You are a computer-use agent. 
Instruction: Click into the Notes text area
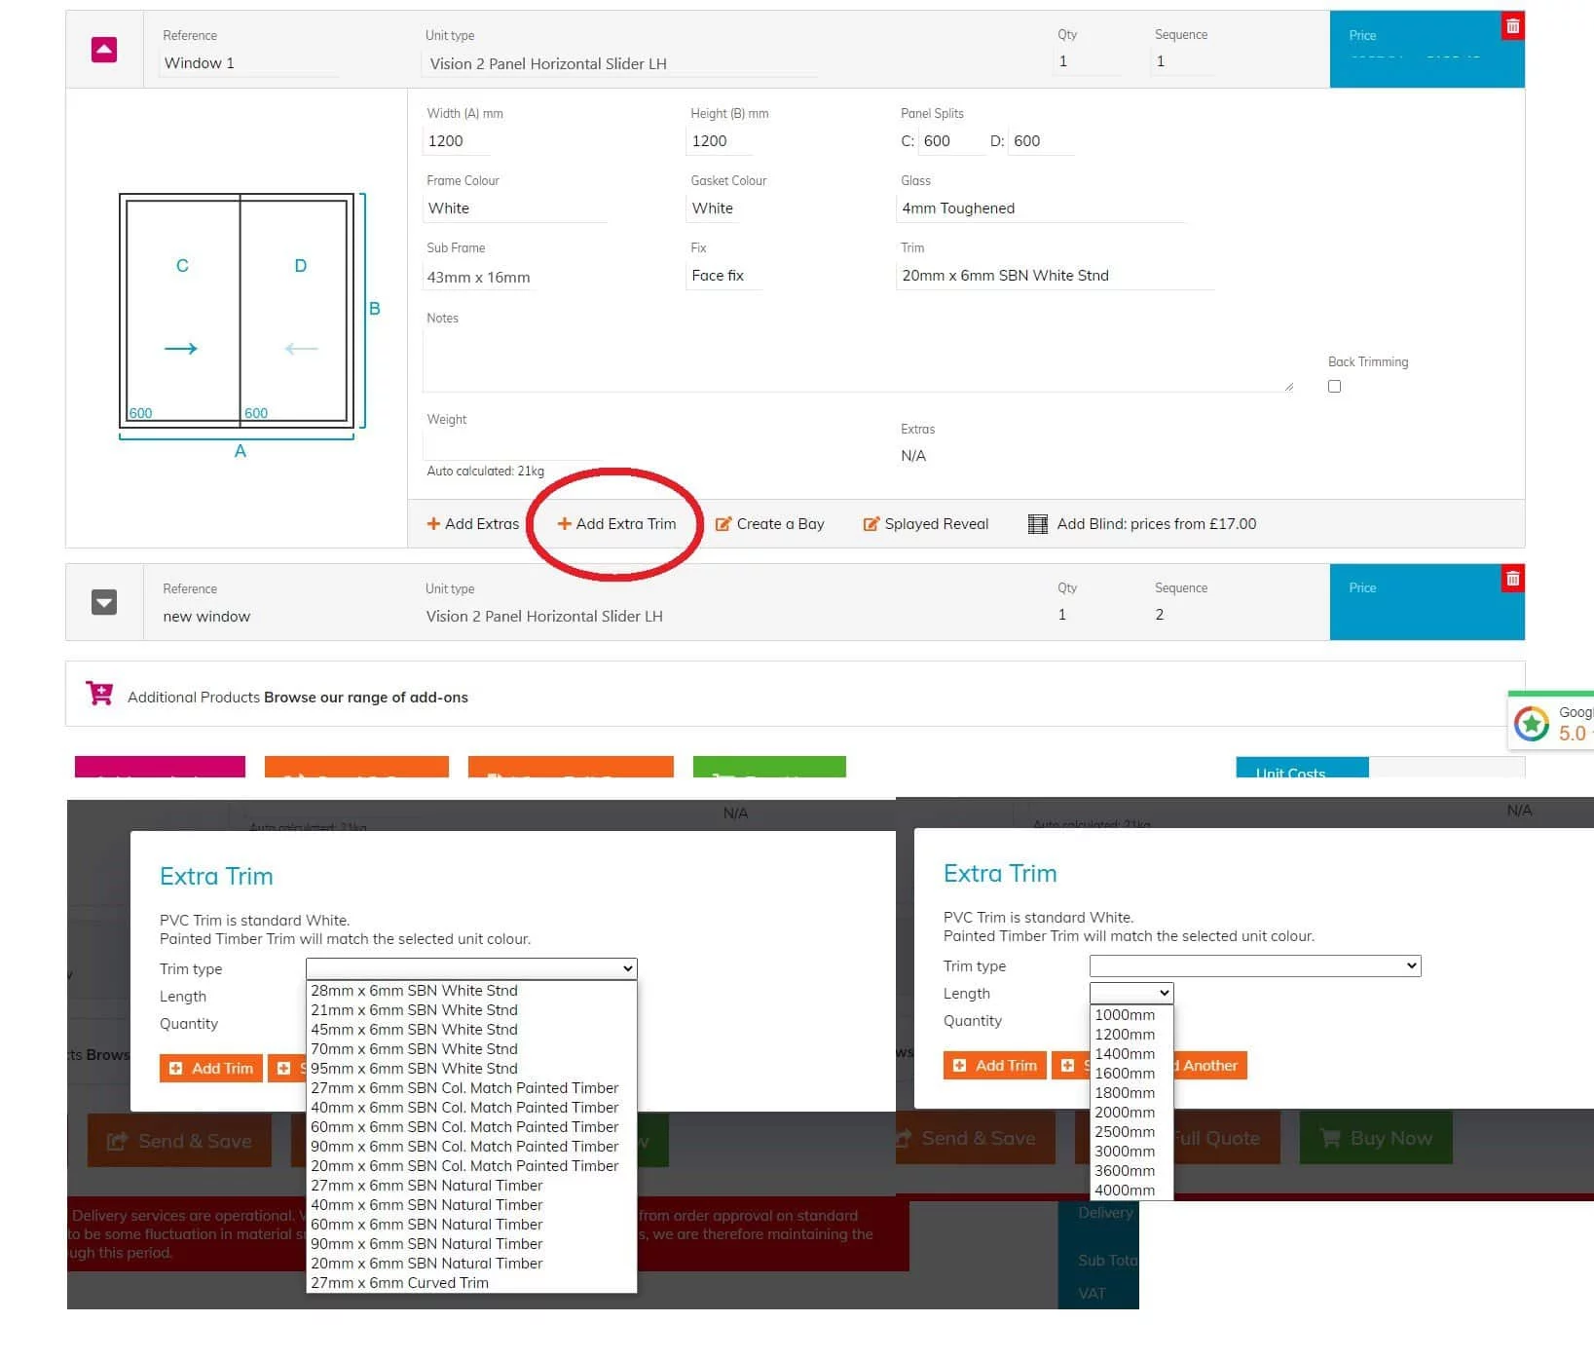tap(857, 360)
